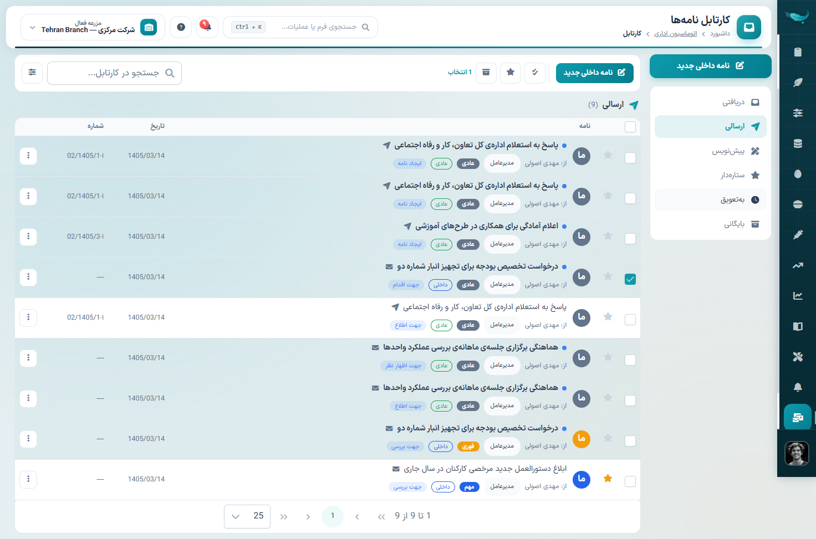
Task: Open the بایگانی archive folder
Action: tap(711, 224)
